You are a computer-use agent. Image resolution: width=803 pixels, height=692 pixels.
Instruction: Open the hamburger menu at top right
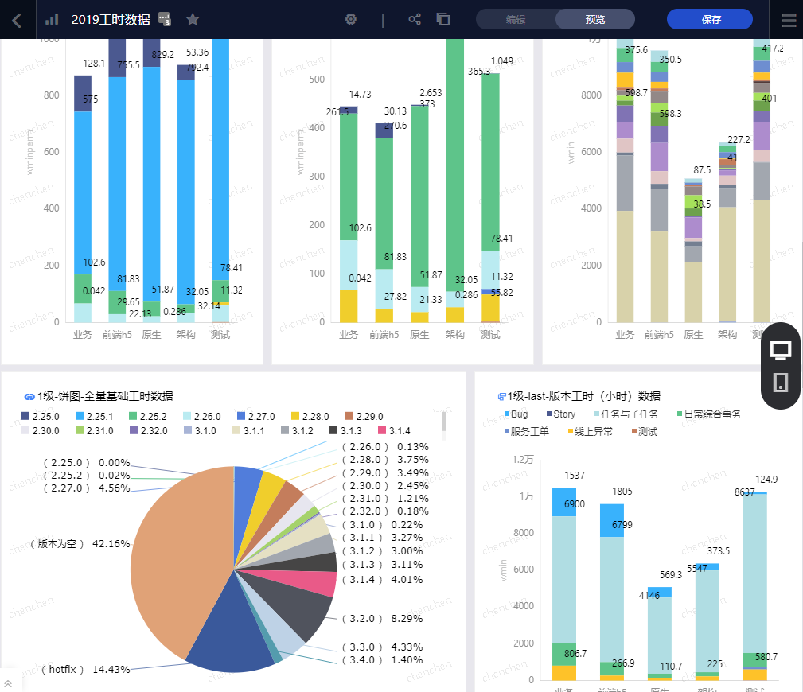pyautogui.click(x=789, y=20)
